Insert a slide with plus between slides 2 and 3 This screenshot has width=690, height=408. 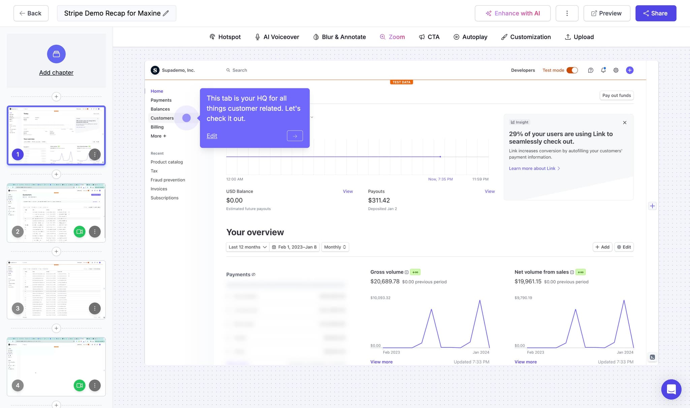coord(56,251)
